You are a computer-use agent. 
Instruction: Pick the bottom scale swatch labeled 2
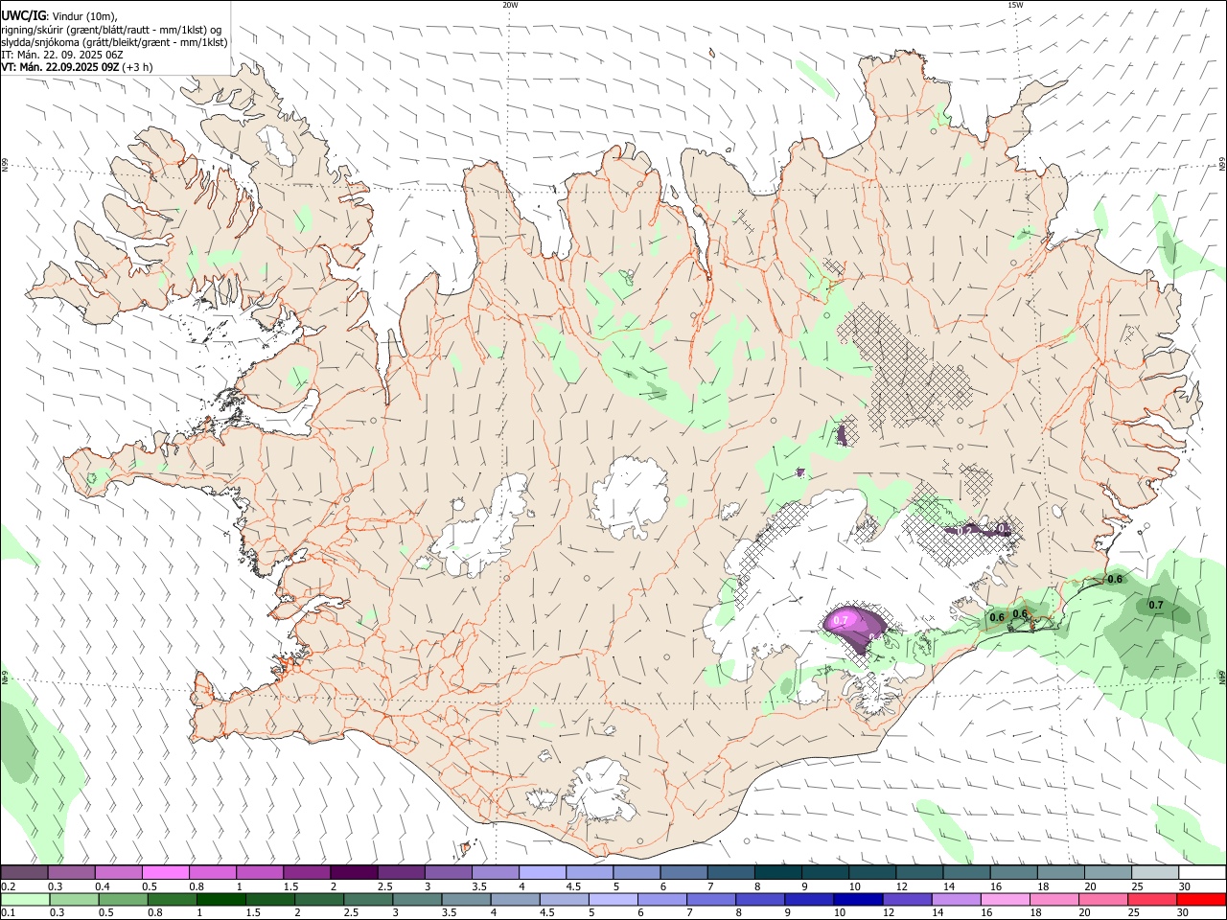(319, 899)
